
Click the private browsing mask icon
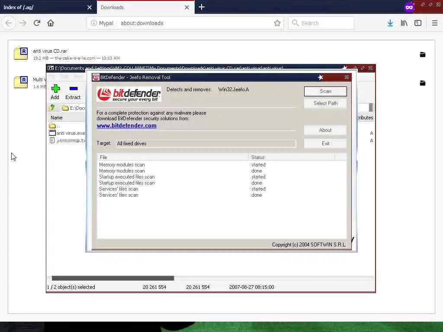click(409, 7)
